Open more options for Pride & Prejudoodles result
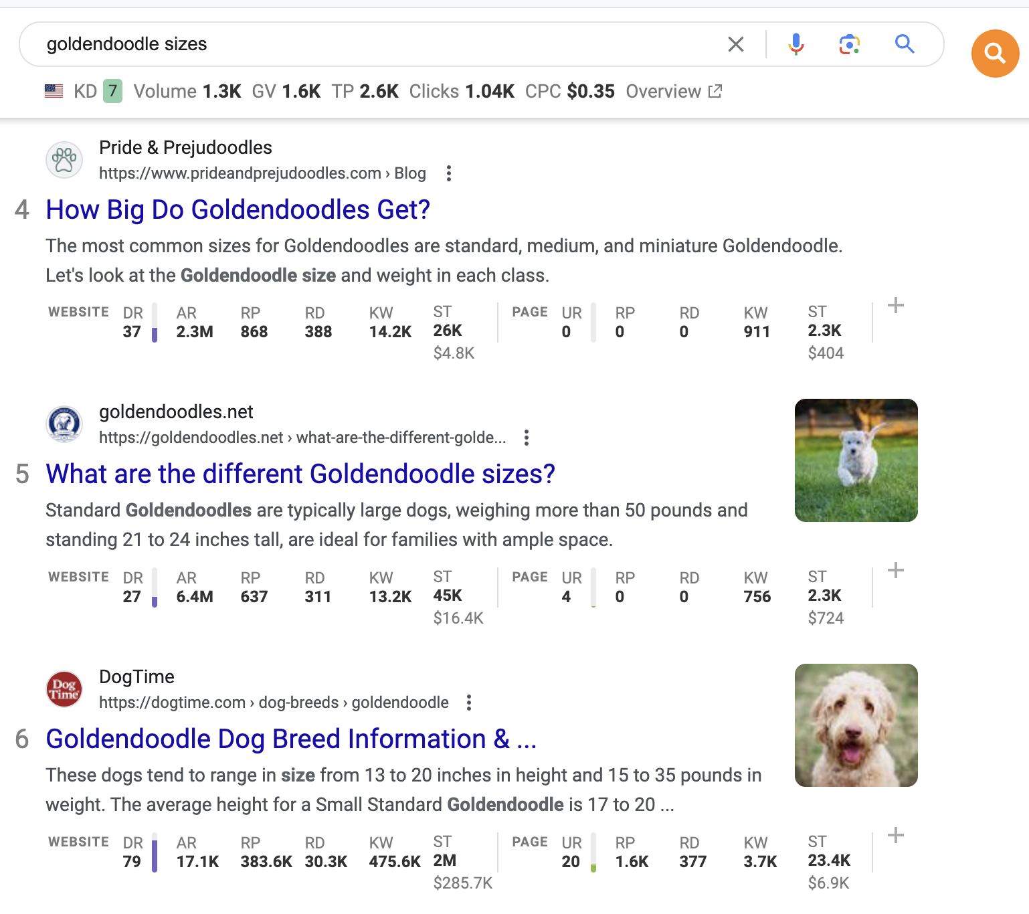 449,174
